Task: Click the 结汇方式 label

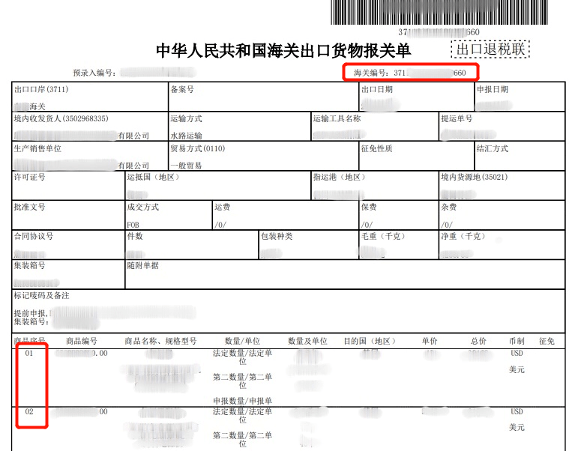Action: pos(493,148)
